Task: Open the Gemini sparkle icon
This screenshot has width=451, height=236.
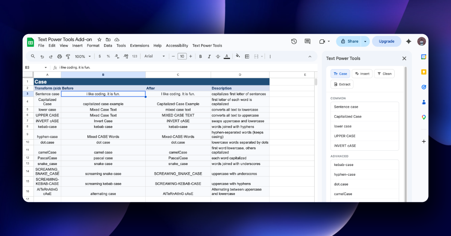Action: pos(409,41)
